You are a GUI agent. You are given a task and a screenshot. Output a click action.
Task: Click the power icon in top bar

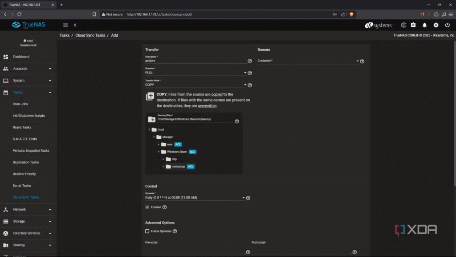coord(447,25)
